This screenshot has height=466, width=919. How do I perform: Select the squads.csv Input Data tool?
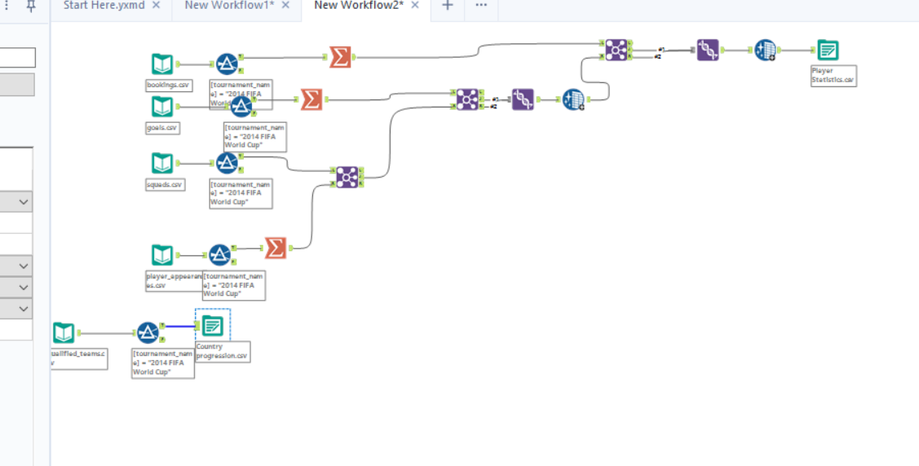pyautogui.click(x=162, y=163)
